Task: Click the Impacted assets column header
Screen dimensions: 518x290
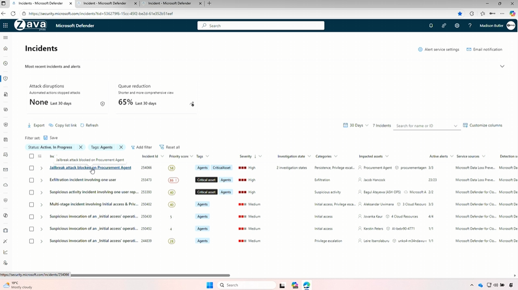Action: coord(371,156)
